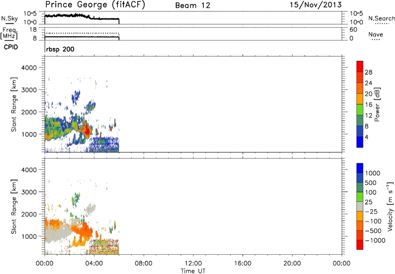Click 'Slant Range [km]' label of the power panel
Viewport: 395px width, 274px height.
14,104
